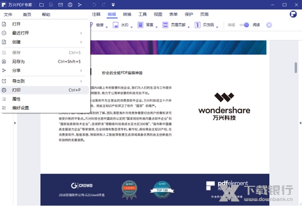Click the background icon in toolbar
This screenshot has height=206, width=302.
(140, 25)
